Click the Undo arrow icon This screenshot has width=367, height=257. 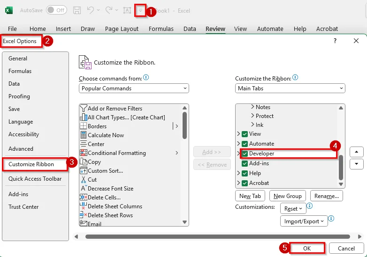(91, 10)
